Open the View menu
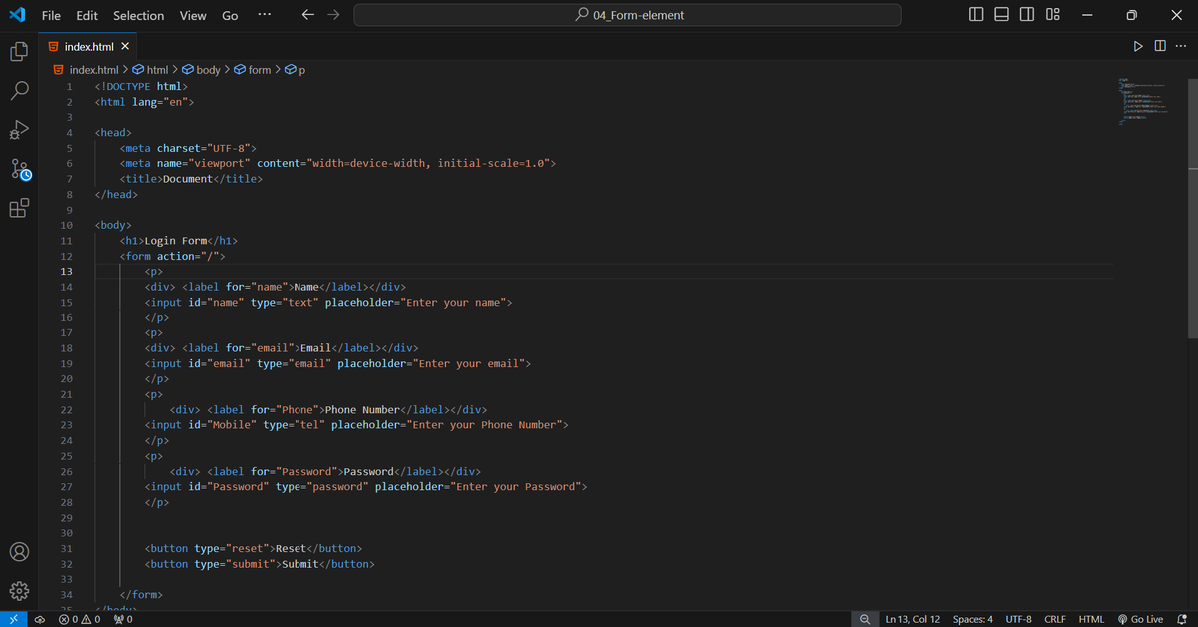 tap(193, 15)
